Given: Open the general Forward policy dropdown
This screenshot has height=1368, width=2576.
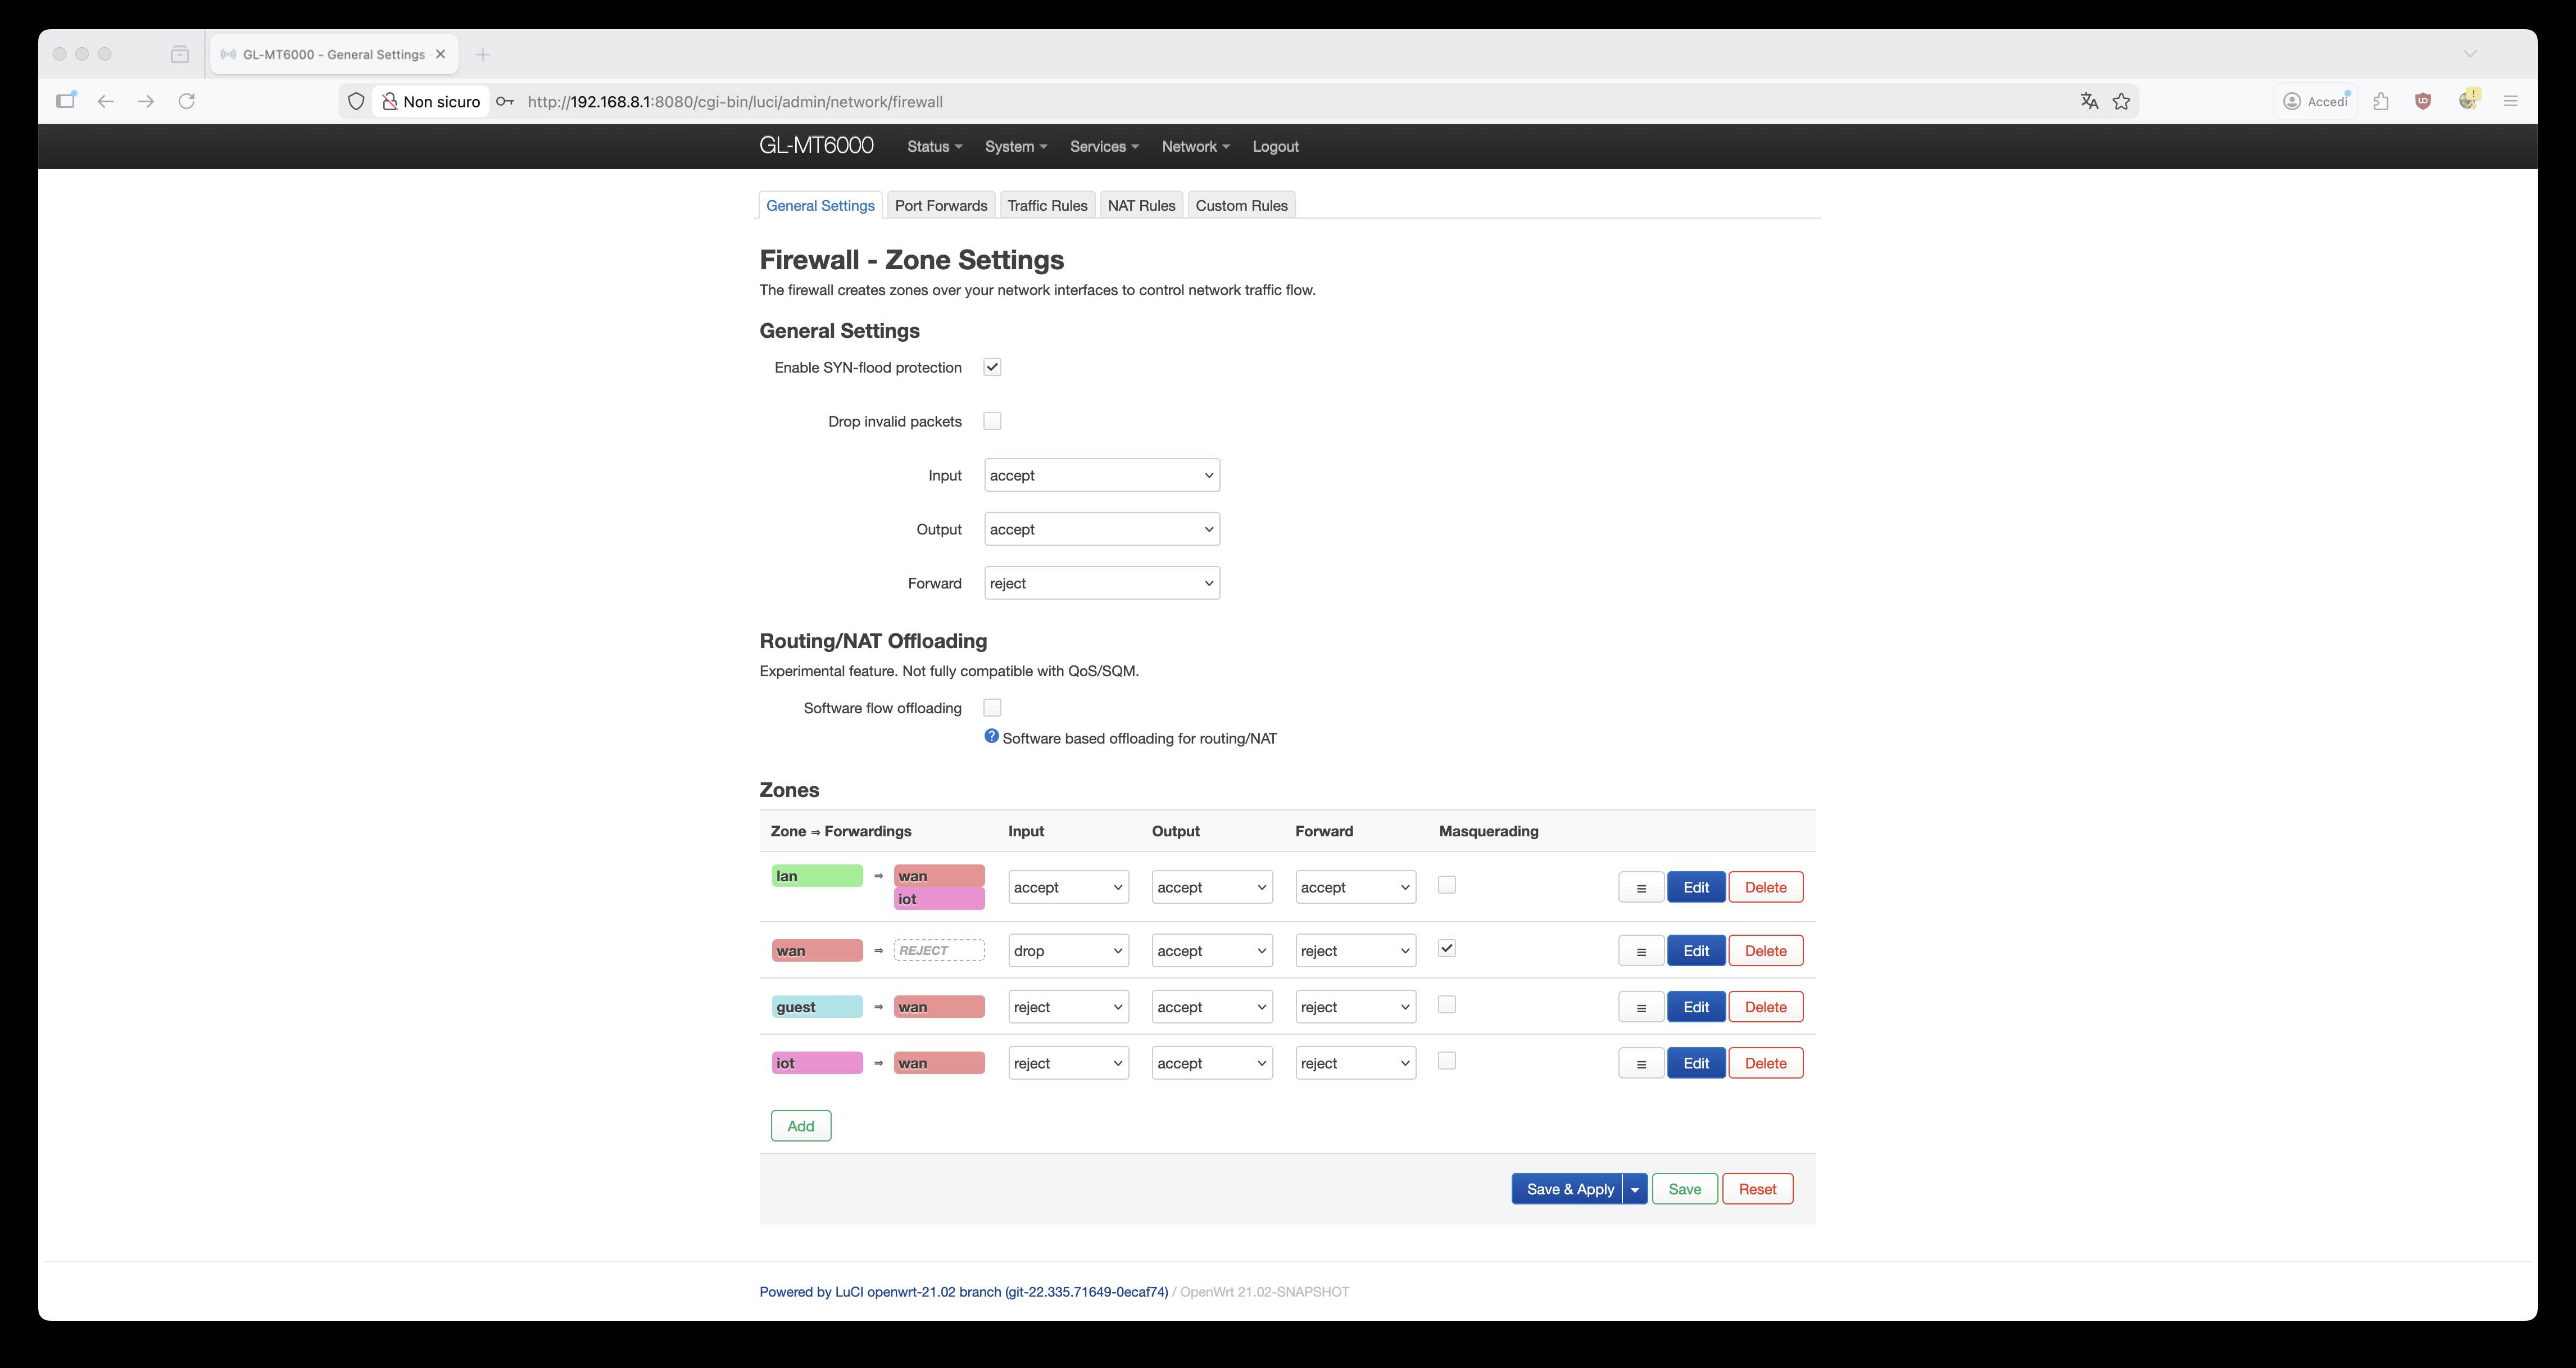Looking at the screenshot, I should point(1101,583).
